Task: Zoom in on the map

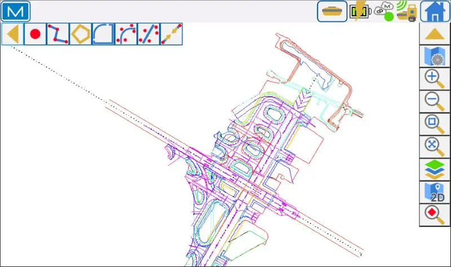Action: click(x=434, y=79)
